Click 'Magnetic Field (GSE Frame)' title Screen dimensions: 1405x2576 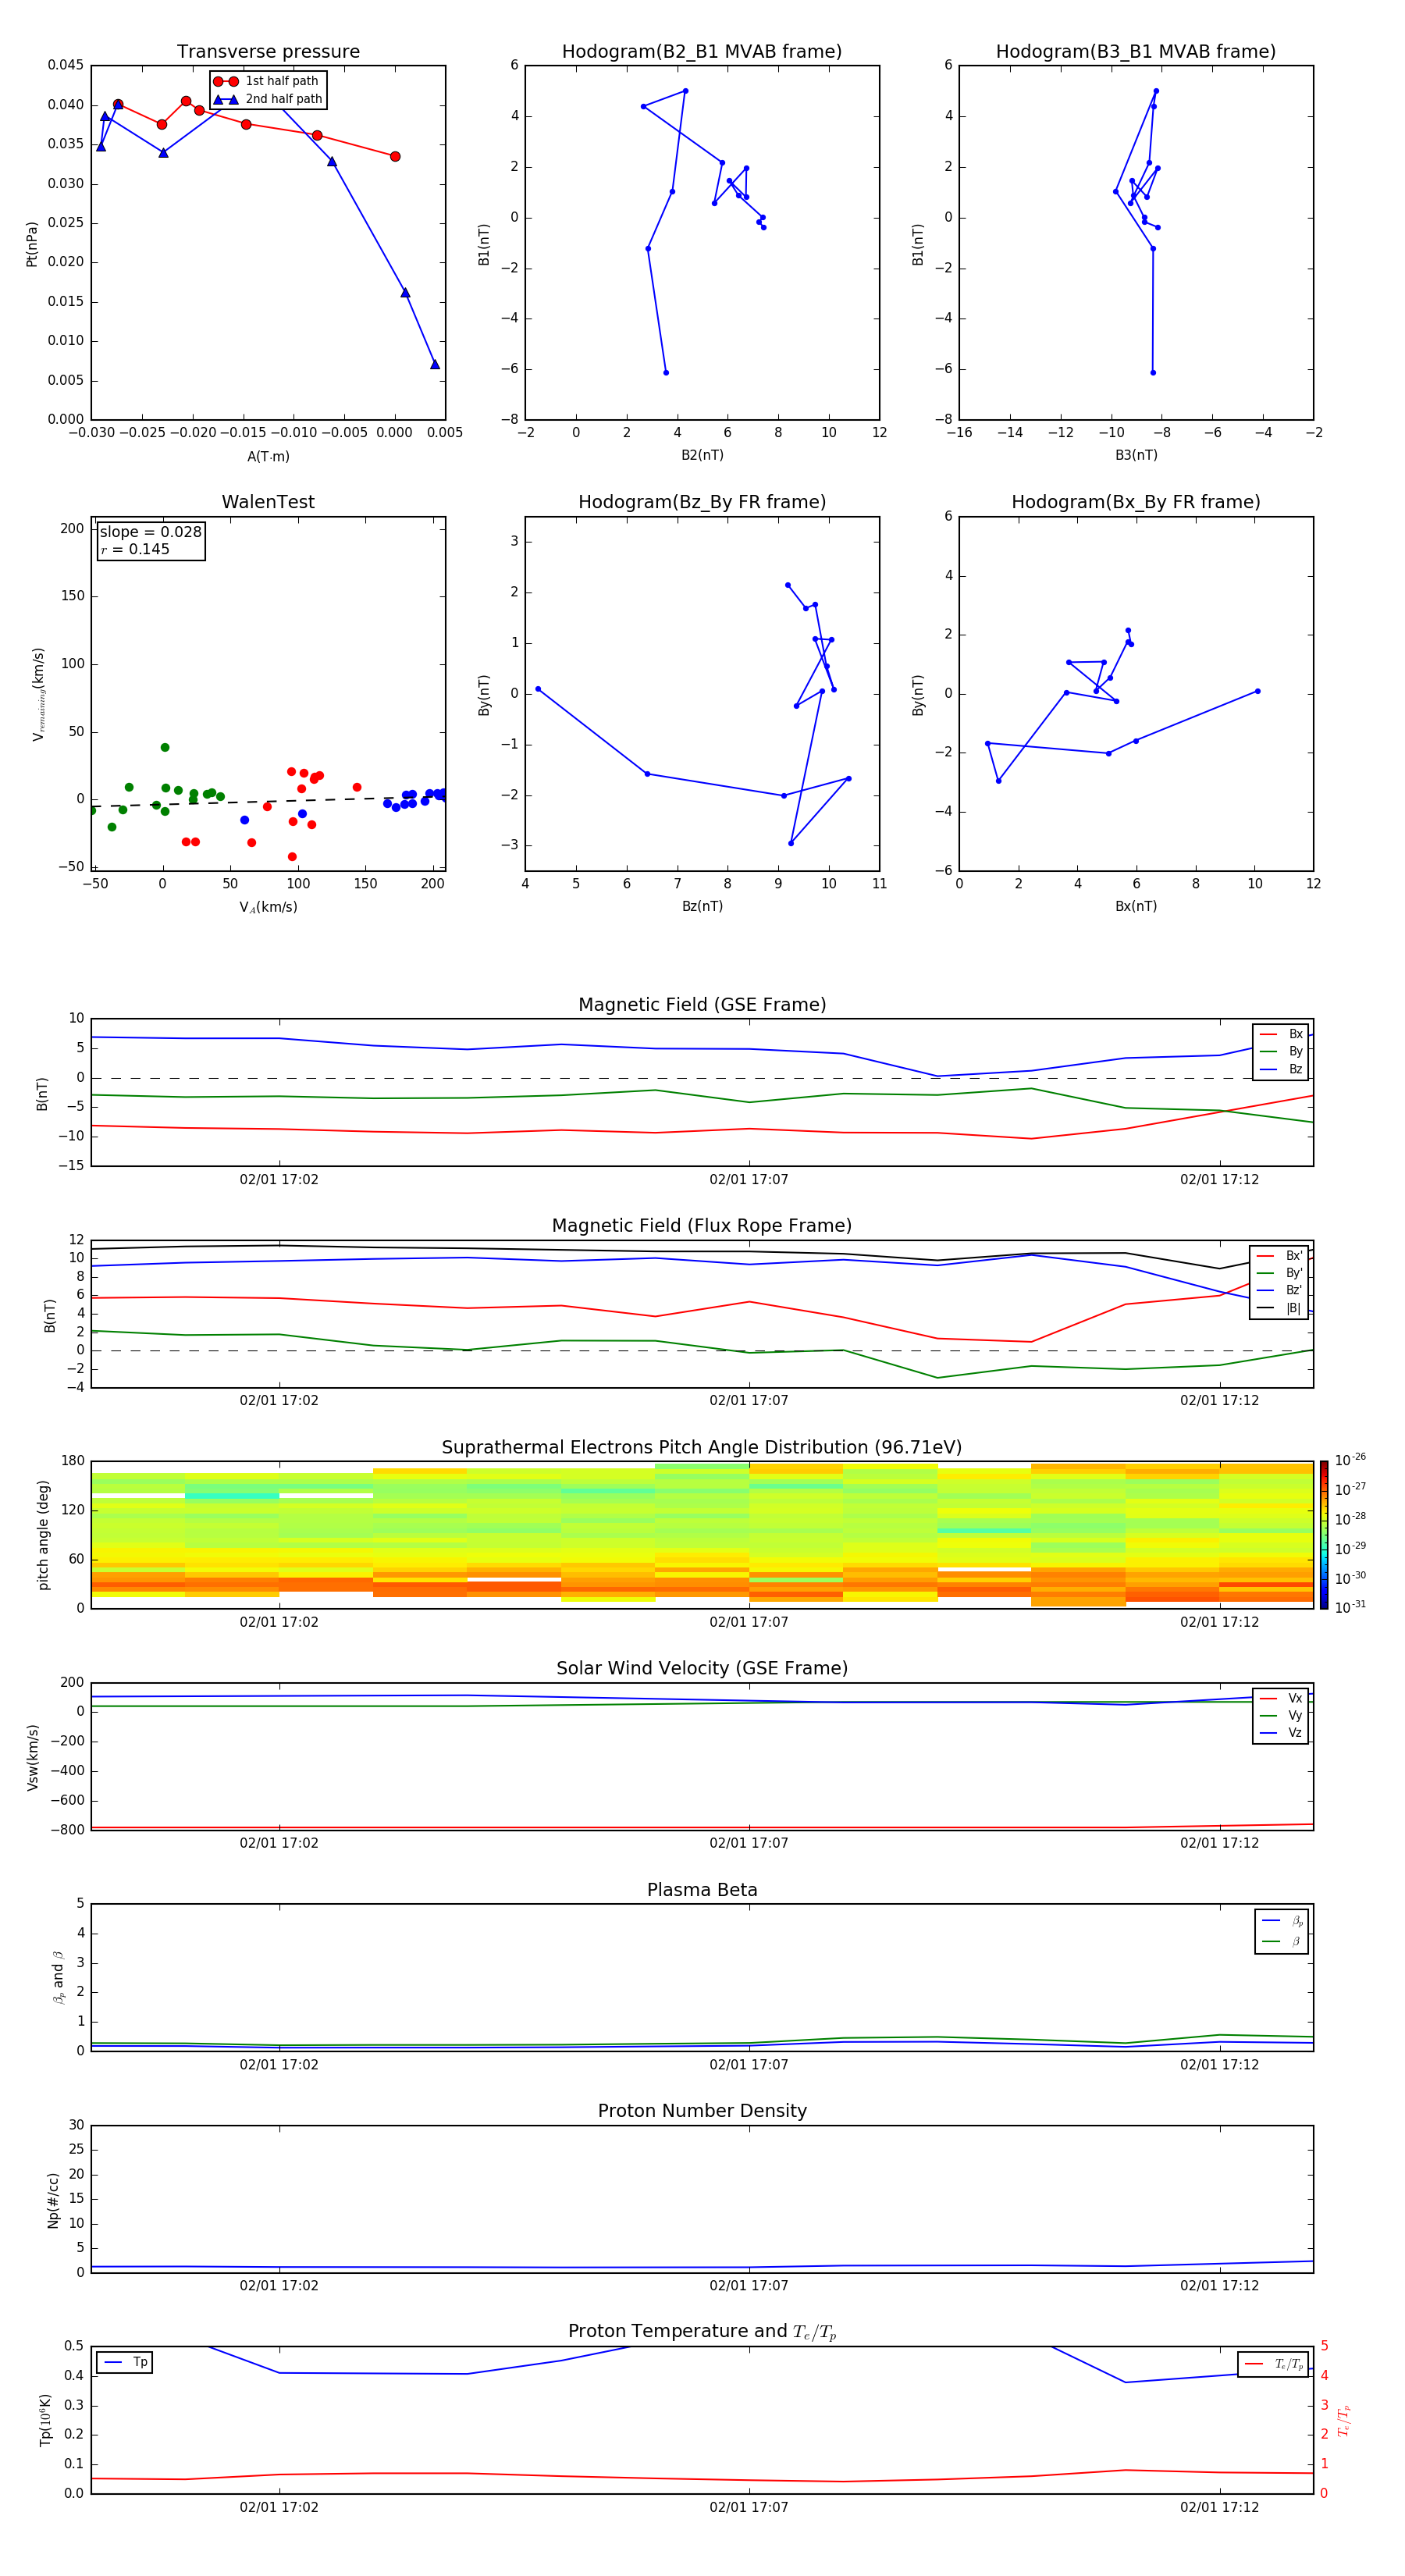pyautogui.click(x=702, y=1005)
